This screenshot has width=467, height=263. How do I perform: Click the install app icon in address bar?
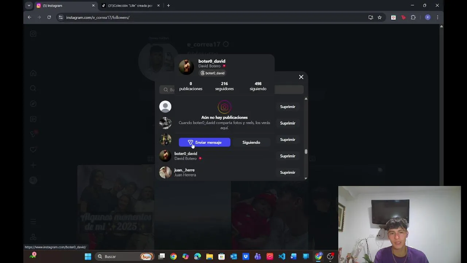pyautogui.click(x=371, y=17)
